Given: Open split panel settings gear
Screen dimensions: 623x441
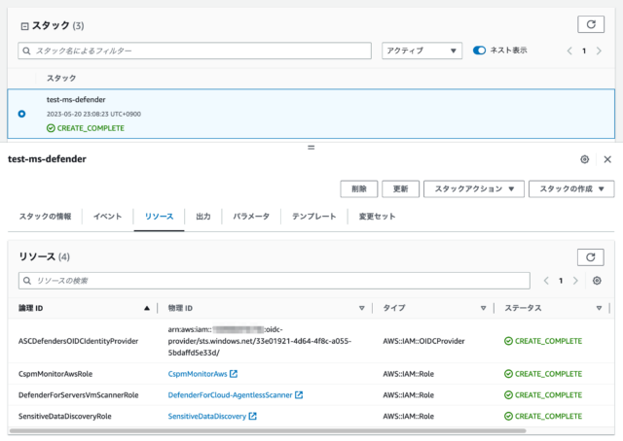Looking at the screenshot, I should [584, 159].
